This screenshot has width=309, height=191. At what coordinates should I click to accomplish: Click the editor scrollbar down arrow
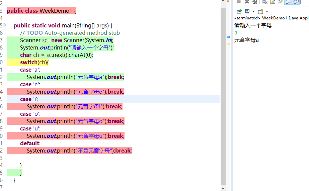point(223,188)
